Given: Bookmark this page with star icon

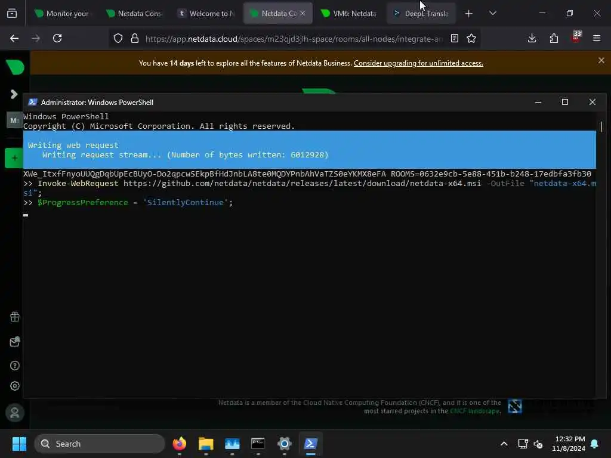Looking at the screenshot, I should (x=471, y=38).
